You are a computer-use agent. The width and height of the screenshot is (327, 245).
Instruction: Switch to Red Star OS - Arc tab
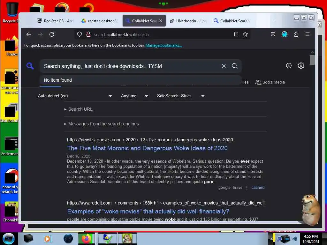tap(55, 21)
